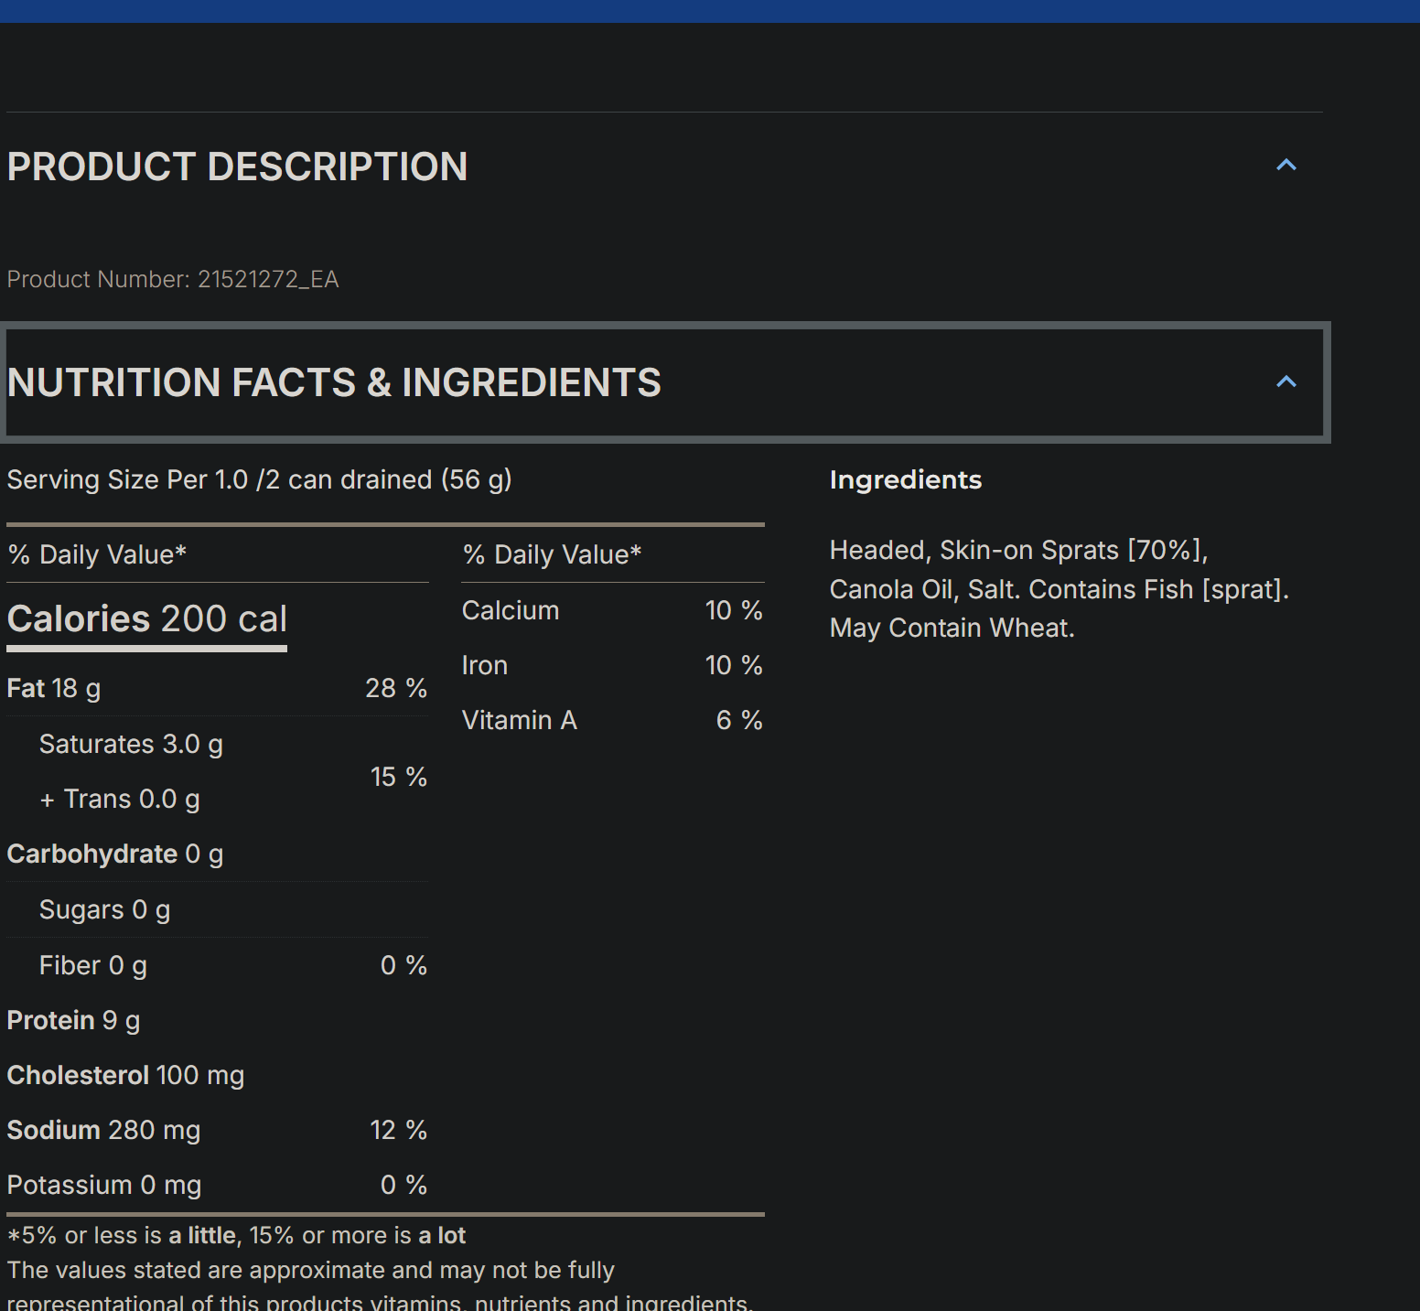Screen dimensions: 1420x1311
Task: Click the Carbohydrate 0 g row
Action: [217, 854]
